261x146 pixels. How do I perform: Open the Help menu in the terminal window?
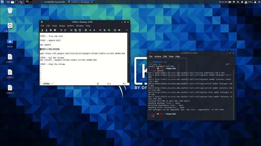(x=178, y=56)
